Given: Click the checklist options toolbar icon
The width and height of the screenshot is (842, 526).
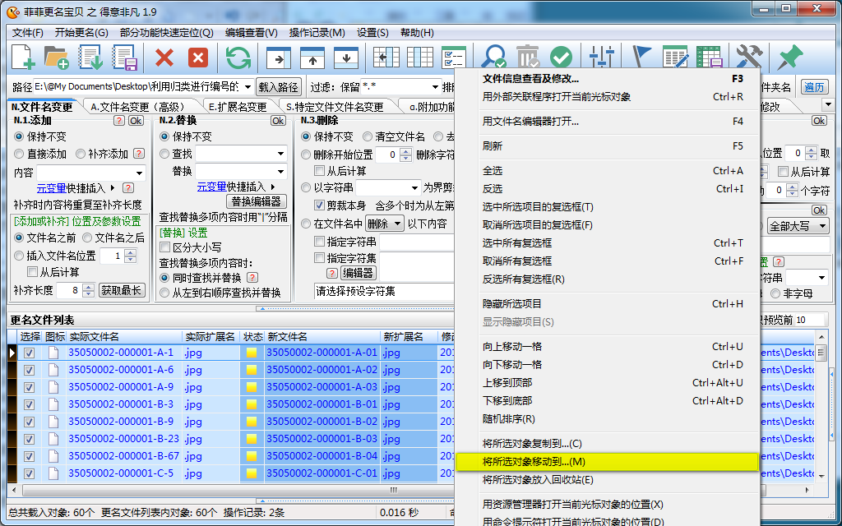Looking at the screenshot, I should point(453,57).
